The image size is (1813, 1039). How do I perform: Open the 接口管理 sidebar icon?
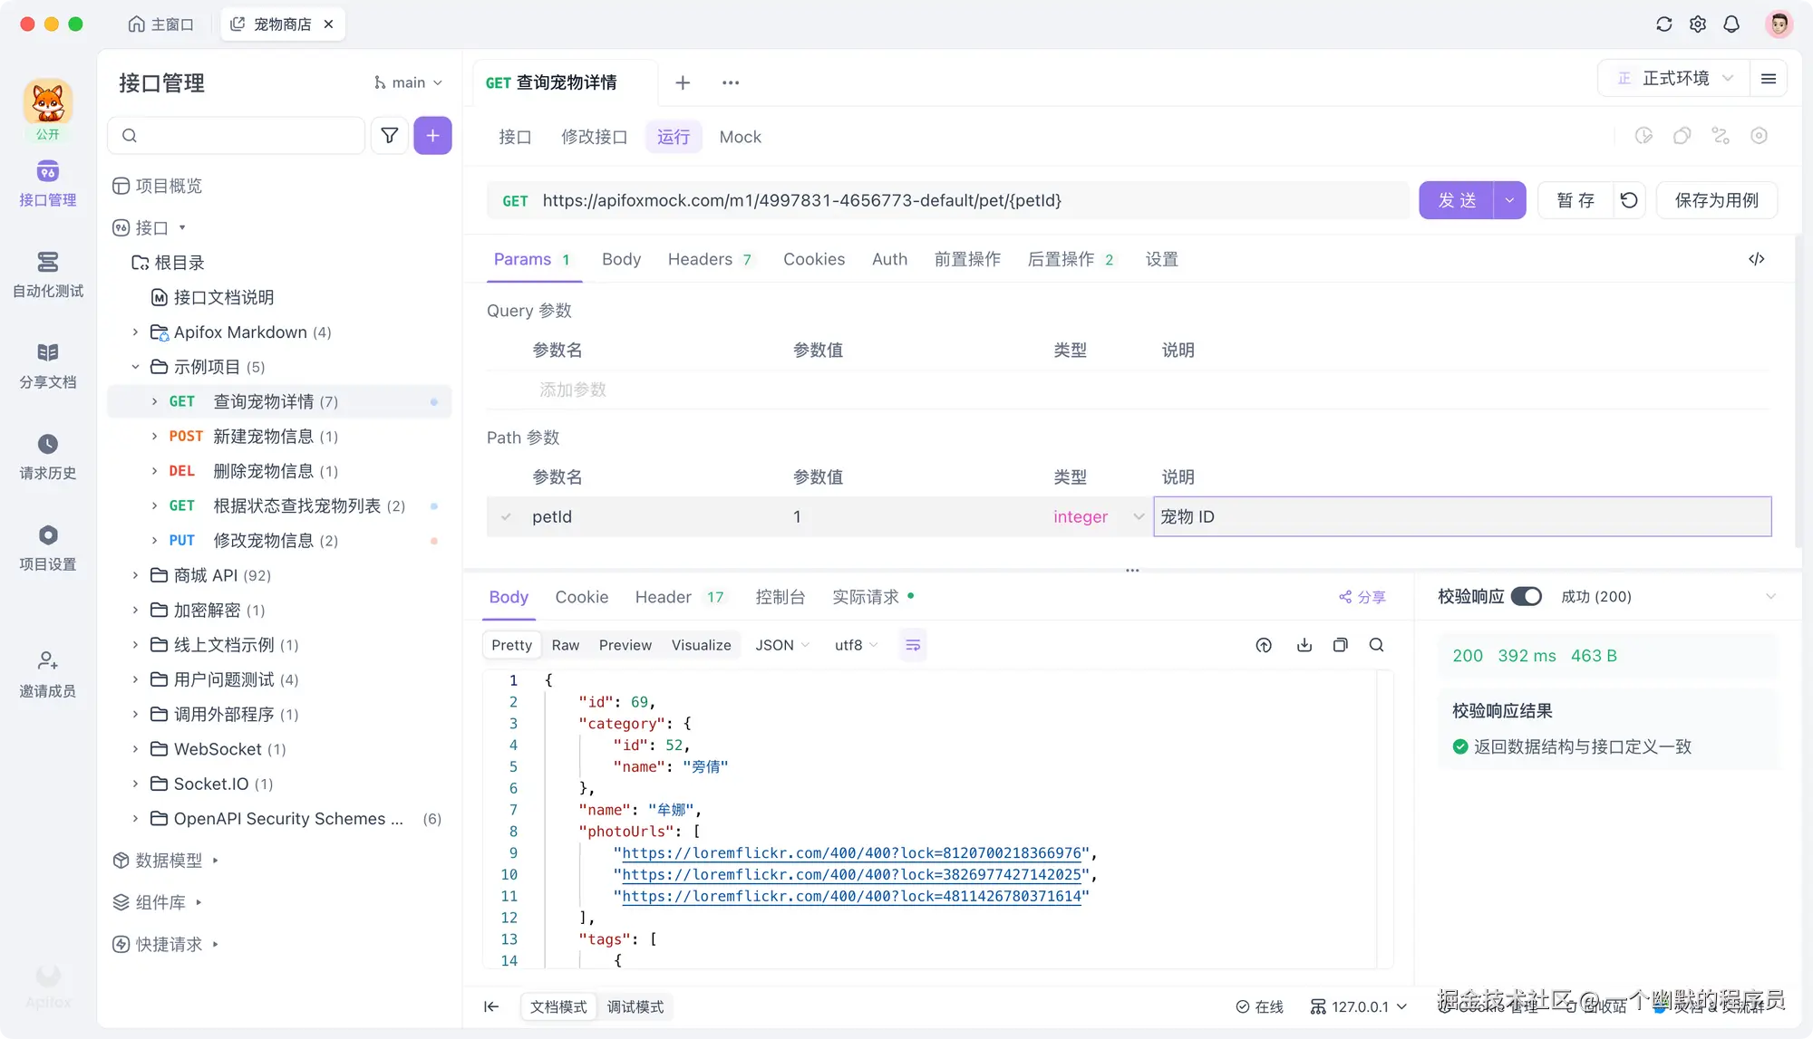tap(47, 181)
